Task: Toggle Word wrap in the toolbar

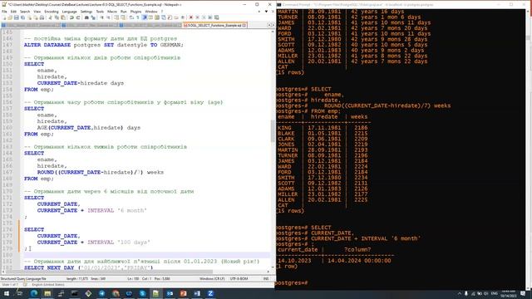Action: point(131,17)
